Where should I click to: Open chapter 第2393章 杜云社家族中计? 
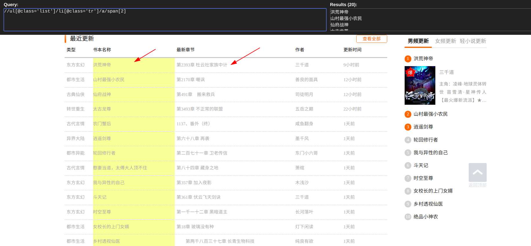(202, 65)
